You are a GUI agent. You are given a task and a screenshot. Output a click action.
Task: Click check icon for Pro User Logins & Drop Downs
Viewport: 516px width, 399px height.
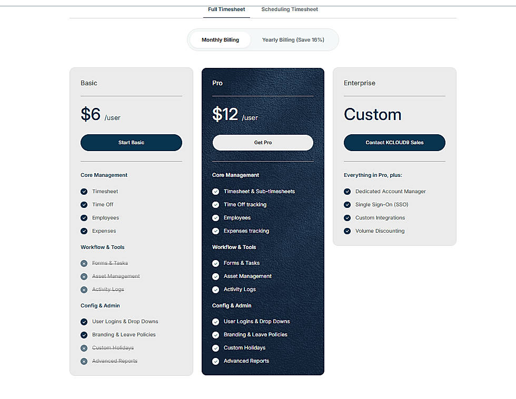pos(215,322)
